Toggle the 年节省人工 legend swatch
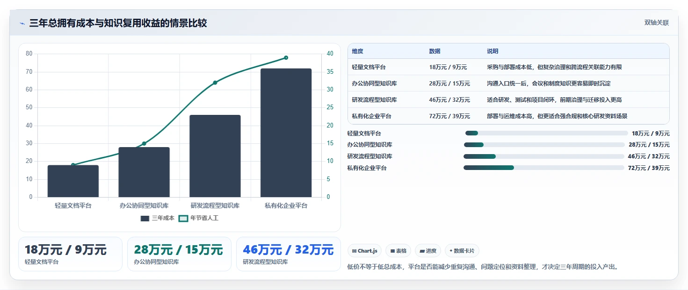 click(x=184, y=218)
